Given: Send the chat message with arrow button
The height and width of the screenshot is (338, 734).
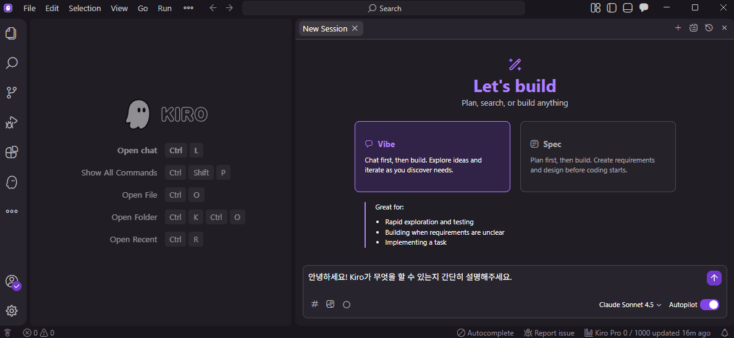Looking at the screenshot, I should point(714,278).
